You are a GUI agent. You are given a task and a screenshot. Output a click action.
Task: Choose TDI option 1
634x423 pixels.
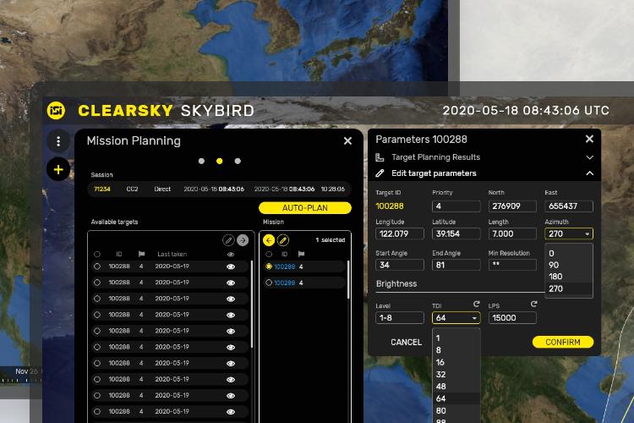point(456,338)
